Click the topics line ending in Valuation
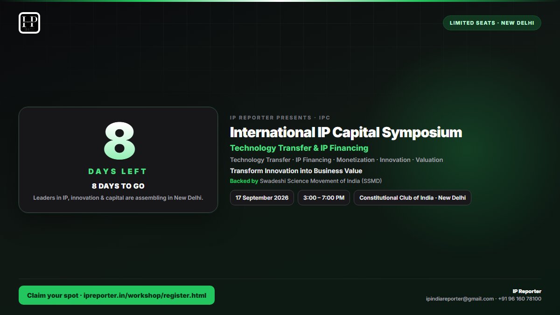The width and height of the screenshot is (560, 315). (336, 160)
